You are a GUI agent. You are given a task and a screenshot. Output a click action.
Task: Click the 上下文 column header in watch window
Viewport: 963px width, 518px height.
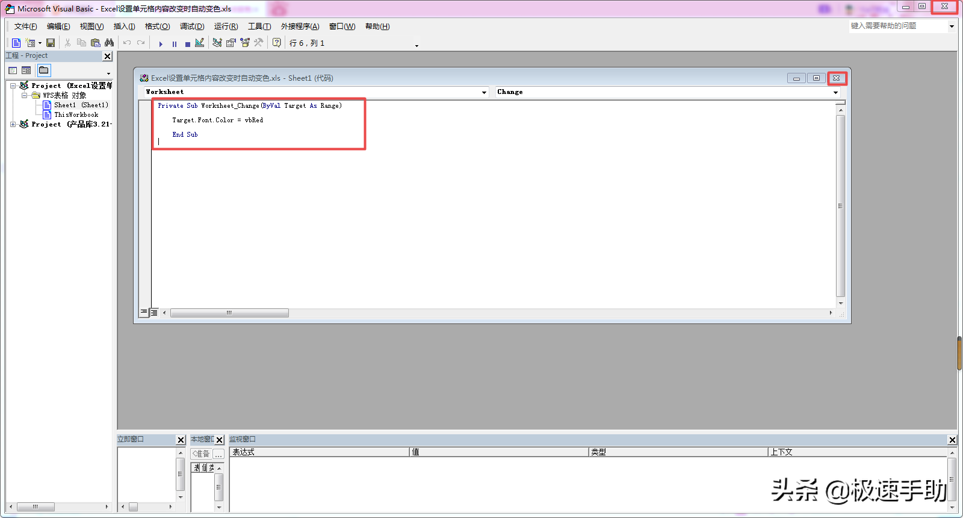tap(858, 452)
